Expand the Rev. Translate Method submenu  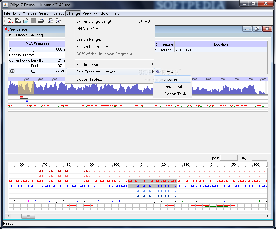coord(110,72)
